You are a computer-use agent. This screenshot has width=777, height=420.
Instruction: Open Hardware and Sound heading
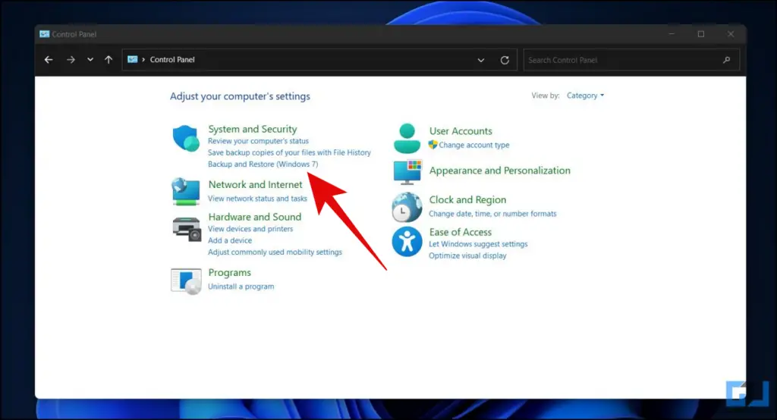tap(255, 217)
